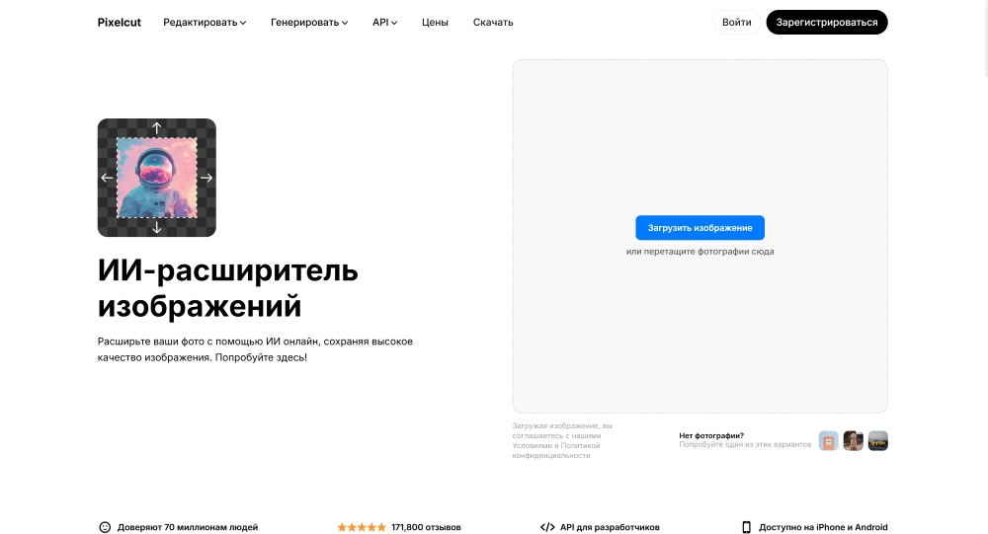Click the five-star rating icons
The width and height of the screenshot is (988, 534).
pos(362,527)
